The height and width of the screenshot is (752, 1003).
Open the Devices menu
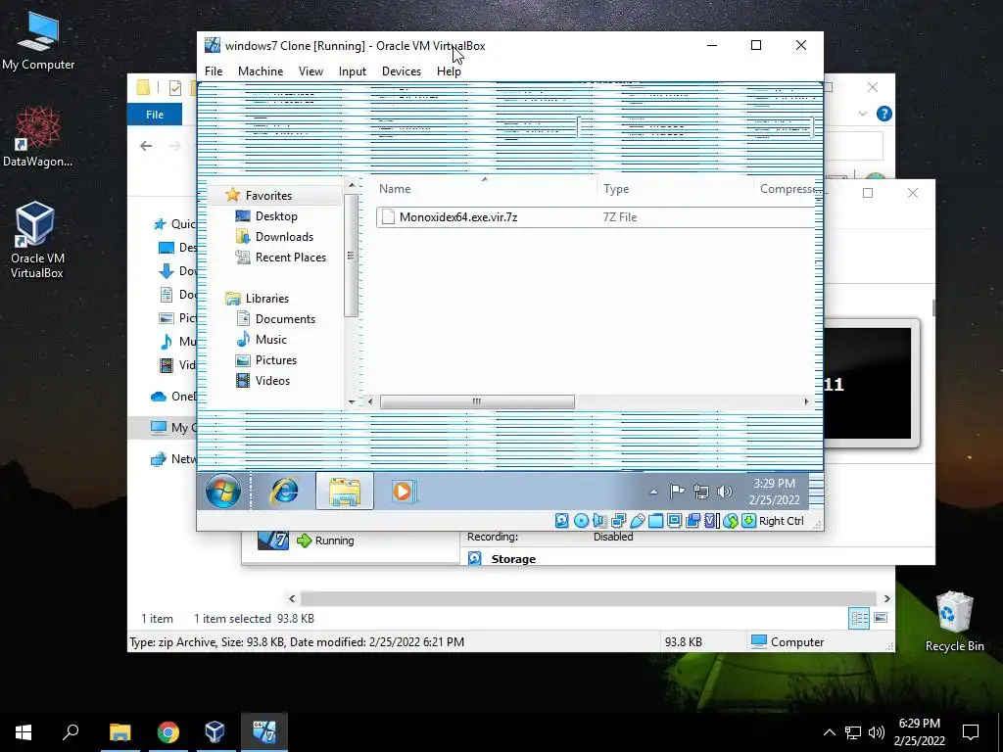[401, 70]
